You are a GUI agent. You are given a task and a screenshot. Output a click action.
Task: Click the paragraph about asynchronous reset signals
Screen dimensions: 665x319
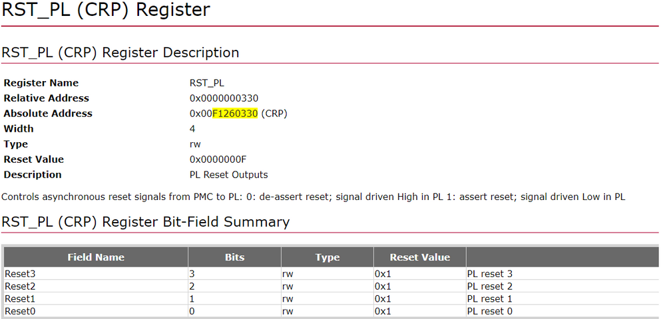tap(314, 197)
